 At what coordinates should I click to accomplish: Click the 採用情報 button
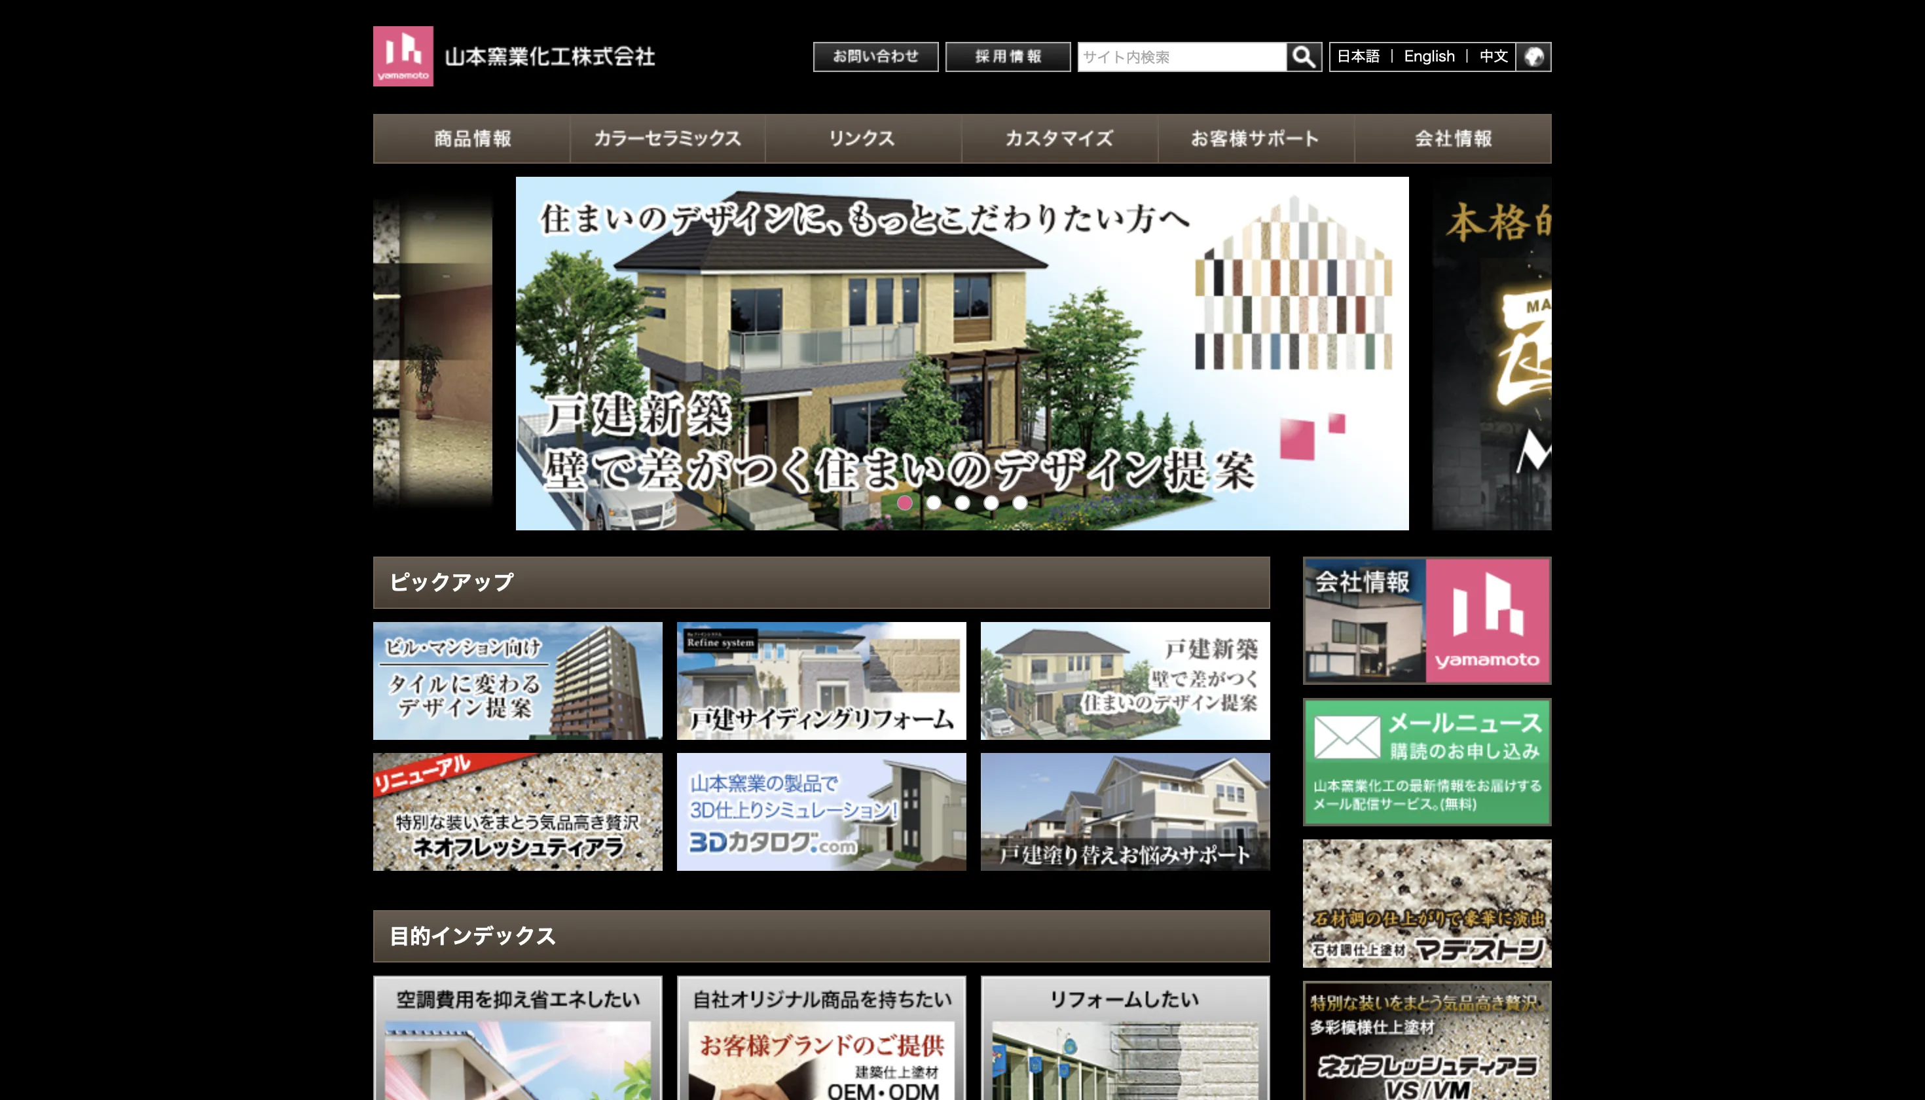(1007, 57)
